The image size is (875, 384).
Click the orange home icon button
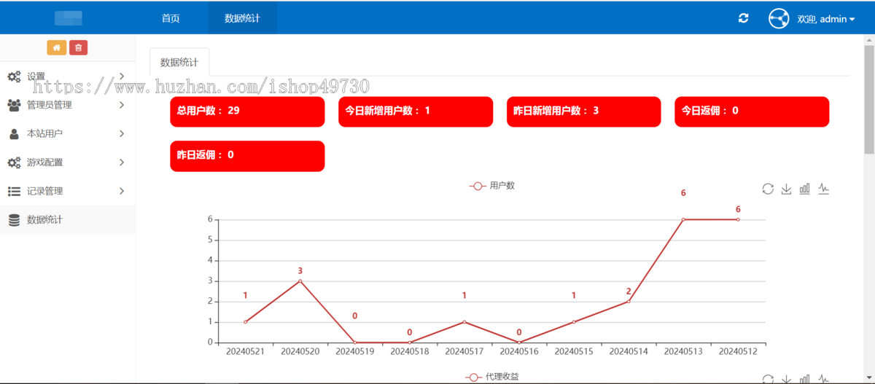(x=57, y=47)
